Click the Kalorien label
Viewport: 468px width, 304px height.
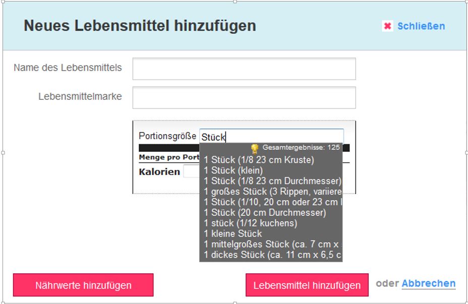click(x=159, y=172)
